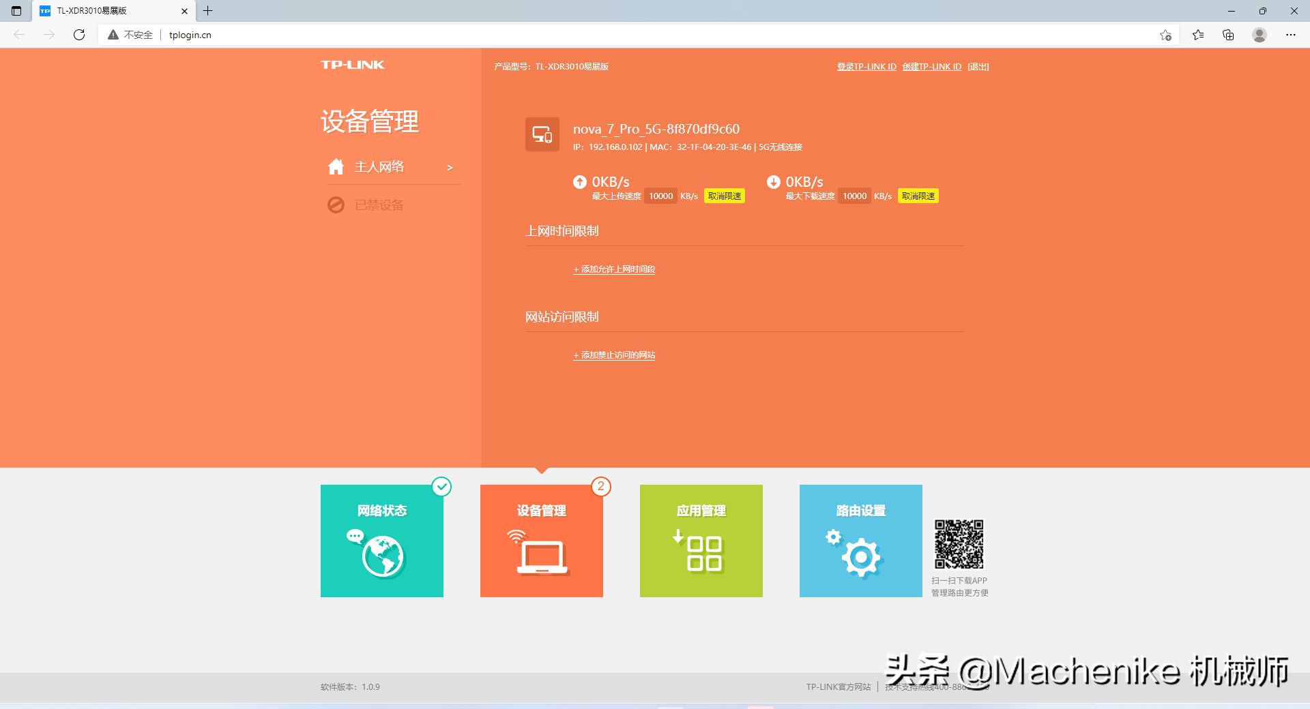Click 创建TP-LINK ID link
1310x709 pixels.
tap(931, 67)
